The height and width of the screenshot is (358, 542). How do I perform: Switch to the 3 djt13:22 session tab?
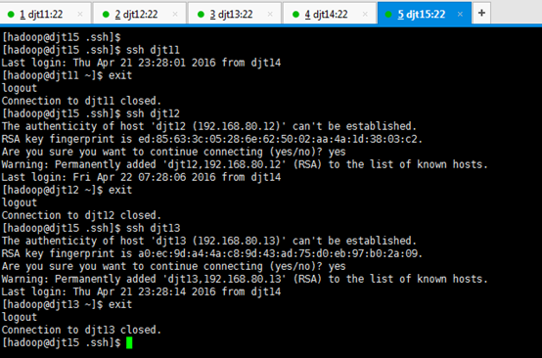(x=235, y=14)
